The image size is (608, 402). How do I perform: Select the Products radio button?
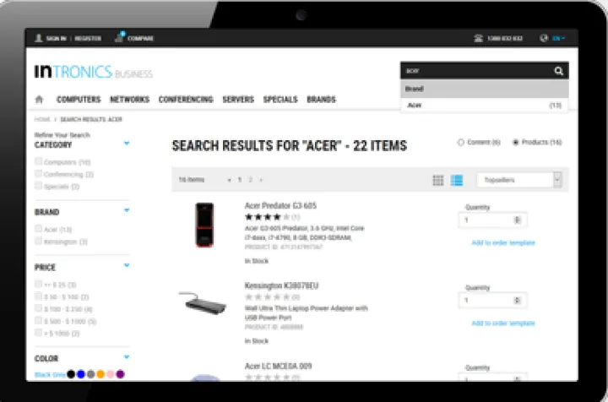click(x=515, y=142)
